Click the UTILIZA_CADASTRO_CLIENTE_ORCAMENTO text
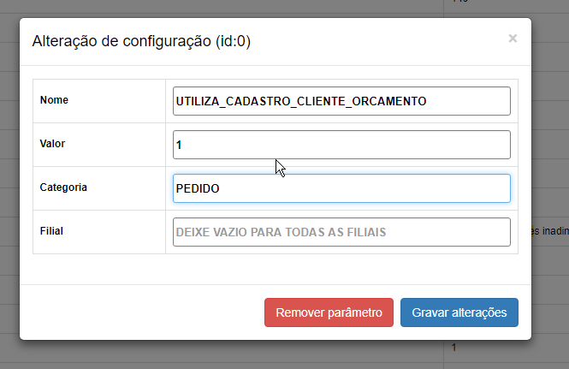The height and width of the screenshot is (369, 569). [x=300, y=101]
